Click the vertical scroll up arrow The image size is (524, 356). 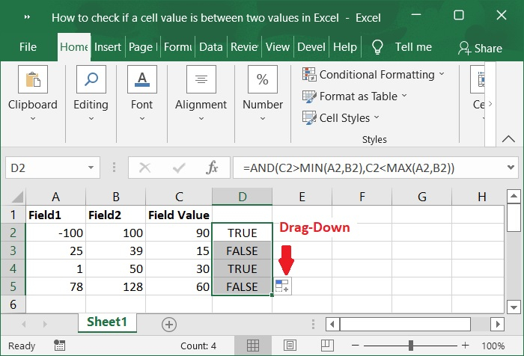[x=514, y=196]
